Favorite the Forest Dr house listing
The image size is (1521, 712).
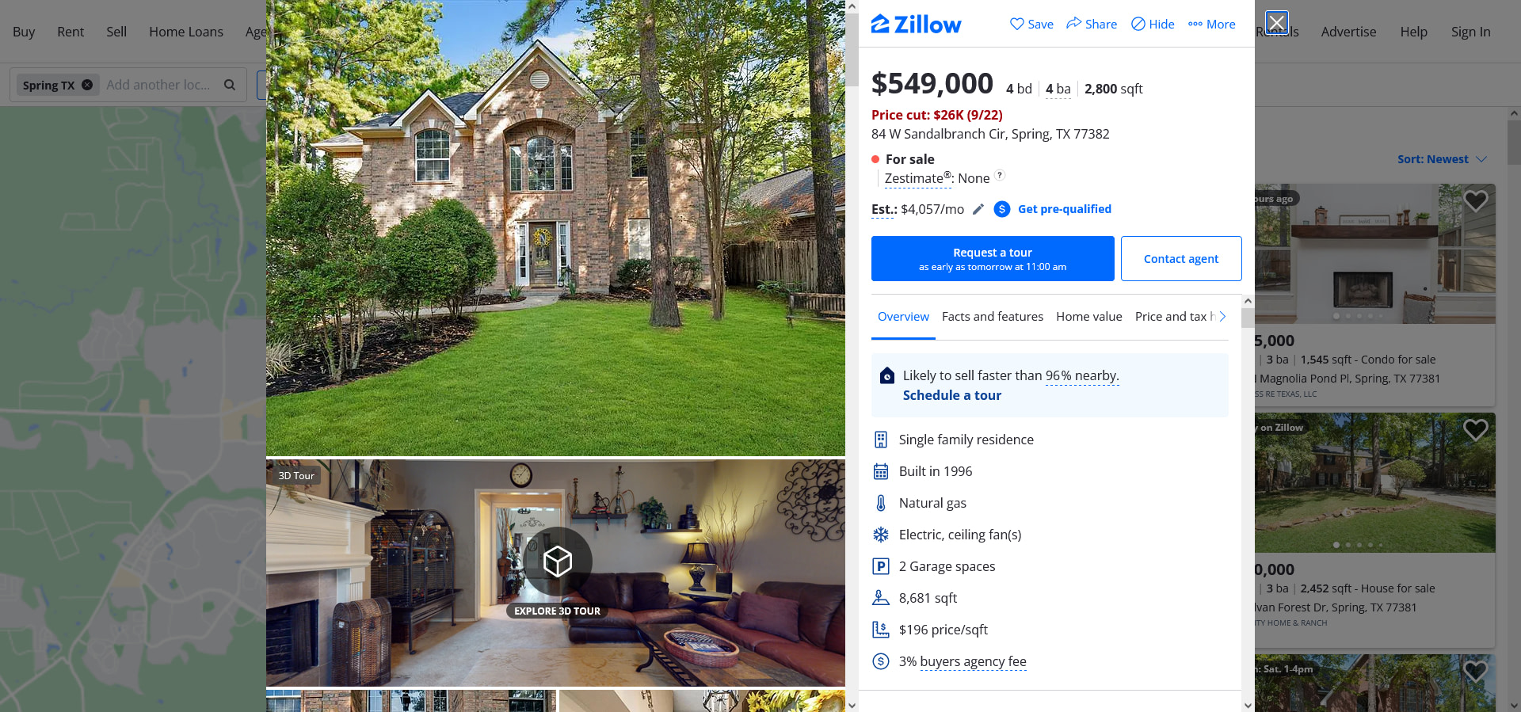click(x=1475, y=430)
